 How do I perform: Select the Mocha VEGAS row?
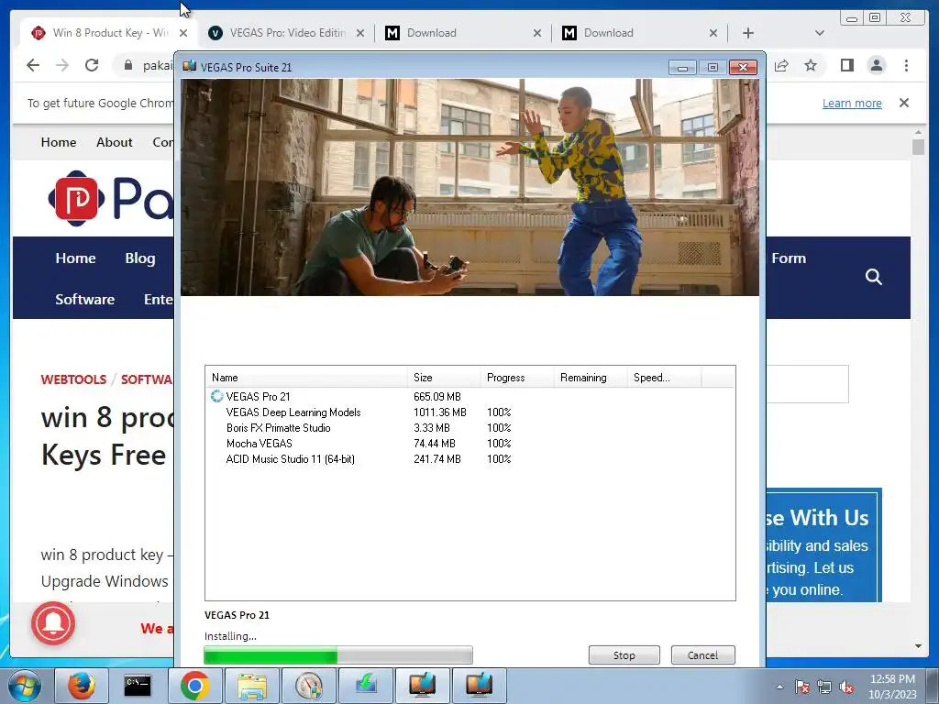tap(469, 443)
